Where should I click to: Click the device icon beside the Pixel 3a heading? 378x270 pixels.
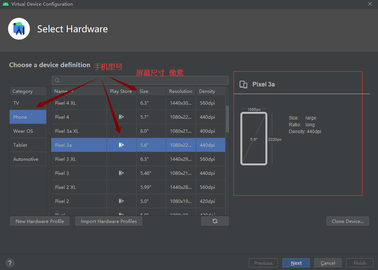coord(243,84)
